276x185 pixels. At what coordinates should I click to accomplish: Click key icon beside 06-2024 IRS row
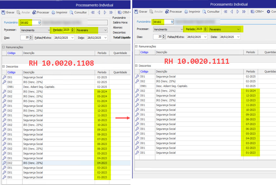(x=4, y=92)
